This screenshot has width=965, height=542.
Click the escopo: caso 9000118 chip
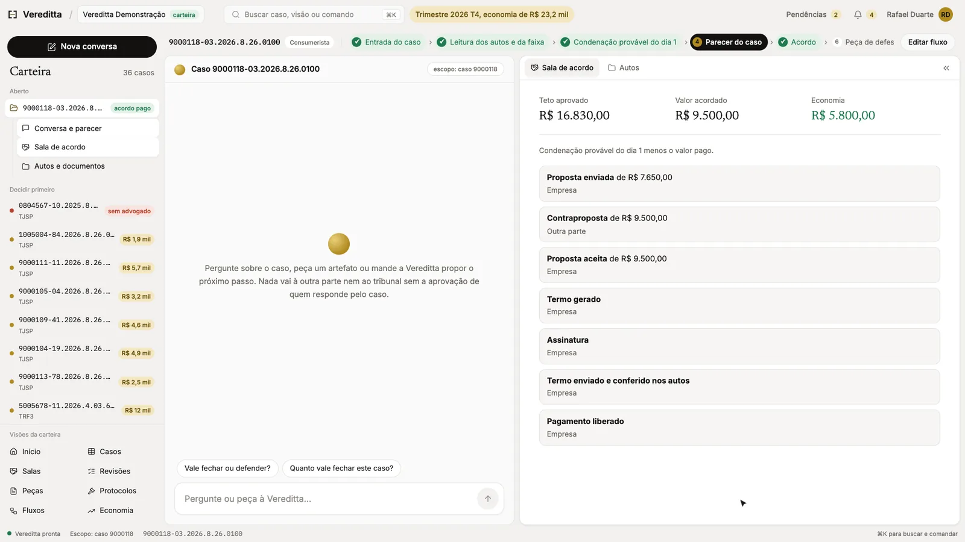465,69
